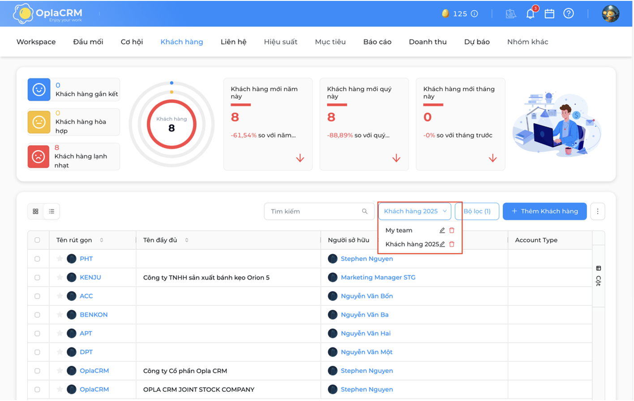
Task: Switch to list view
Action: [x=51, y=211]
